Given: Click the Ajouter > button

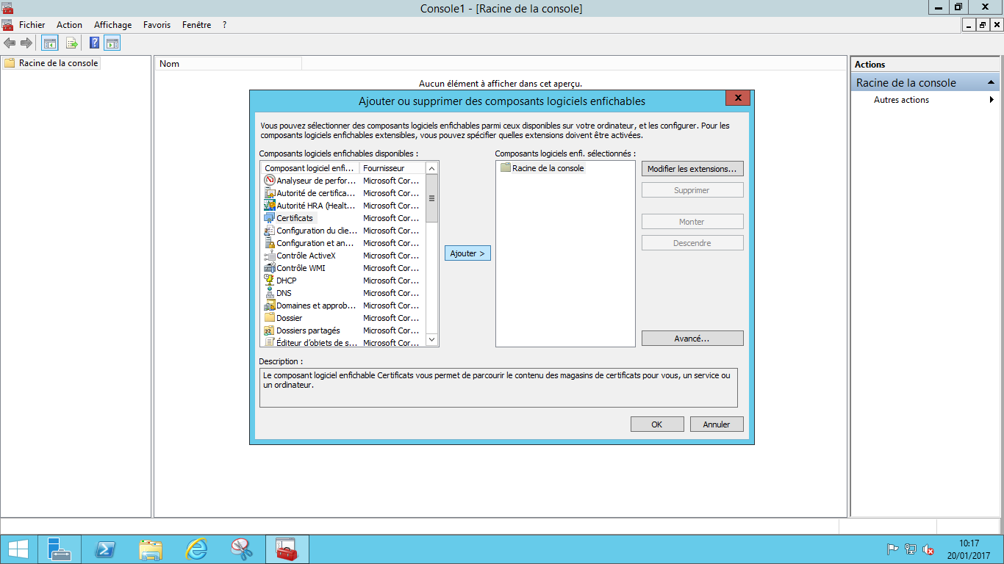Looking at the screenshot, I should pos(467,253).
